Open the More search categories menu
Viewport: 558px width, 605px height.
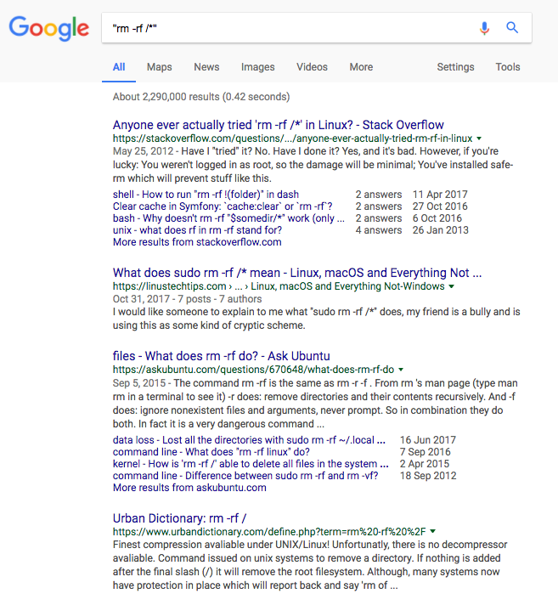coord(361,67)
